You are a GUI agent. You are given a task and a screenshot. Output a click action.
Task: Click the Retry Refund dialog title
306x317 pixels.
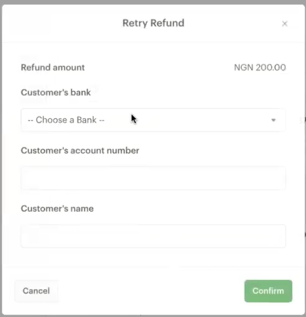click(153, 23)
